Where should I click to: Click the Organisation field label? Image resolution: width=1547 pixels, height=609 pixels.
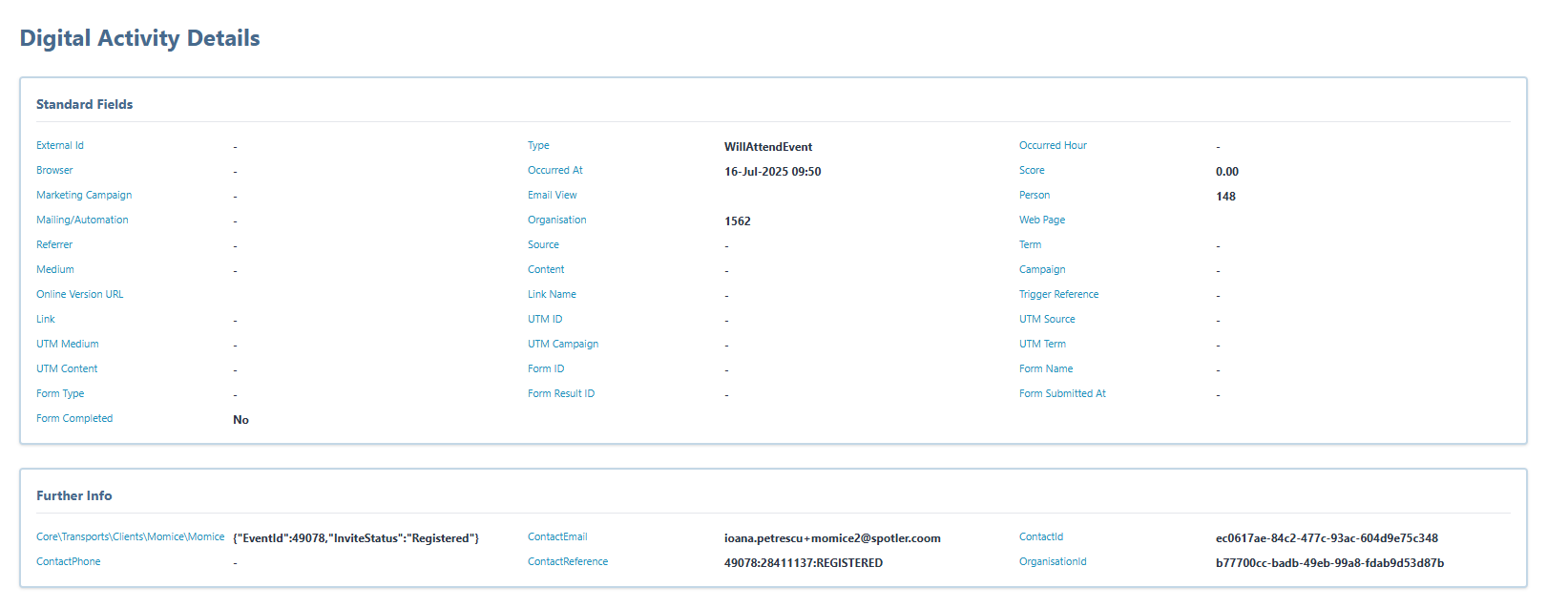tap(557, 220)
